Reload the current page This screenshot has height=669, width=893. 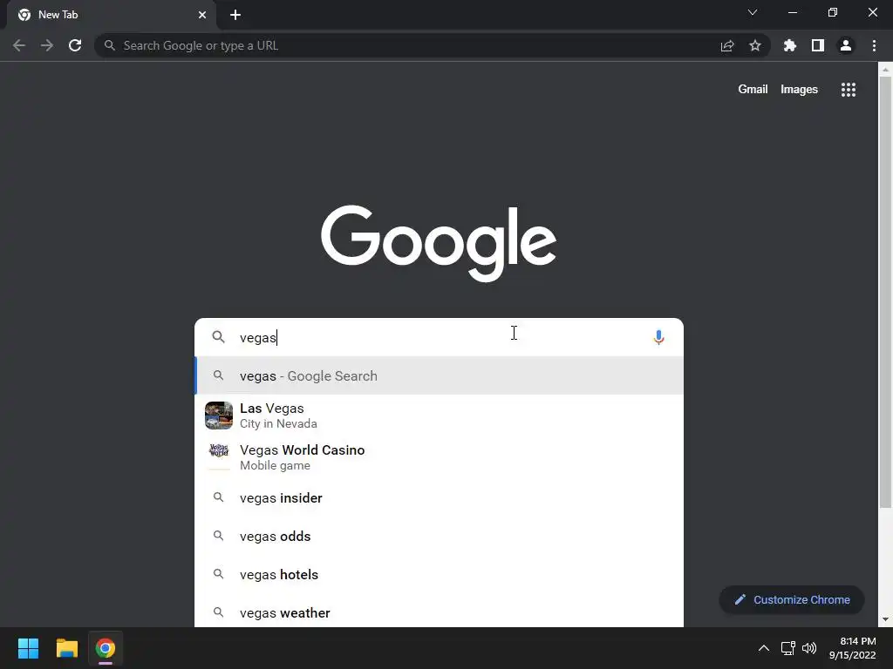click(75, 45)
